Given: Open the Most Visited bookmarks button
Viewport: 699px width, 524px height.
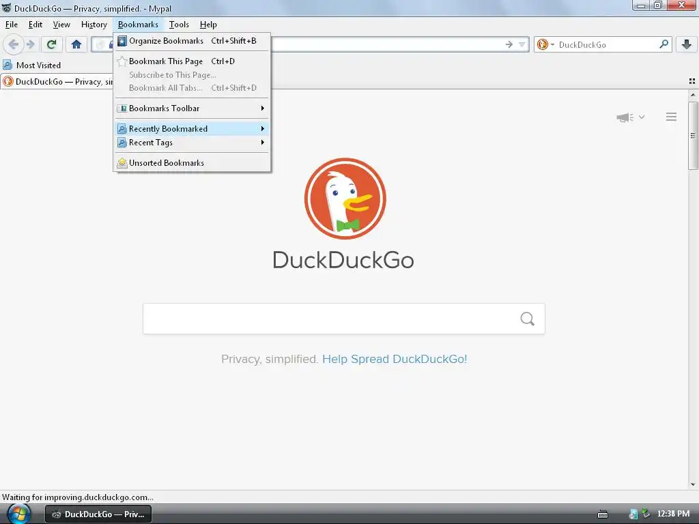Looking at the screenshot, I should (x=32, y=65).
